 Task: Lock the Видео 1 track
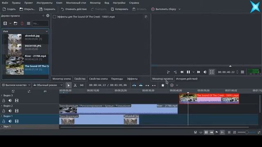click(4, 121)
